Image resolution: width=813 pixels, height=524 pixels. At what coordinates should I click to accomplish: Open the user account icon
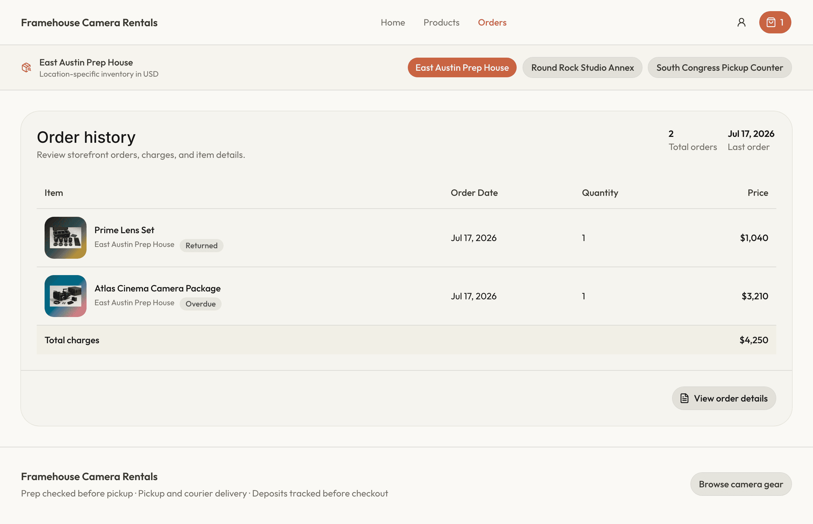[x=741, y=23]
